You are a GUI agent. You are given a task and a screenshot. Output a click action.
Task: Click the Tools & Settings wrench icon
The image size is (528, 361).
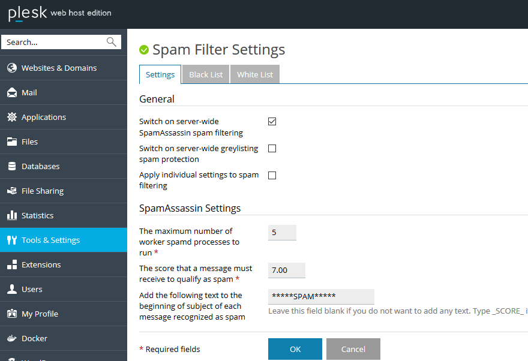click(12, 240)
